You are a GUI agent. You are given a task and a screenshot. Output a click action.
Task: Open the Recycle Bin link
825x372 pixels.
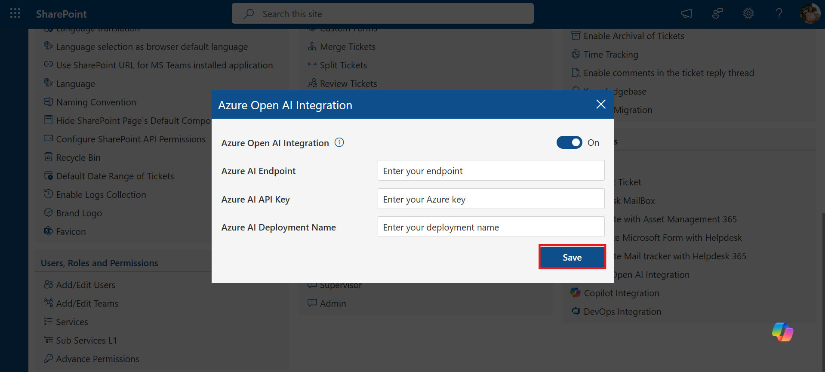tap(78, 157)
